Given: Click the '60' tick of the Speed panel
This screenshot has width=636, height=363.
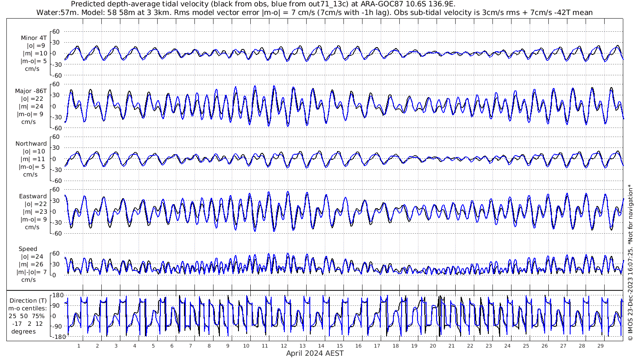Looking at the screenshot, I should (56, 254).
